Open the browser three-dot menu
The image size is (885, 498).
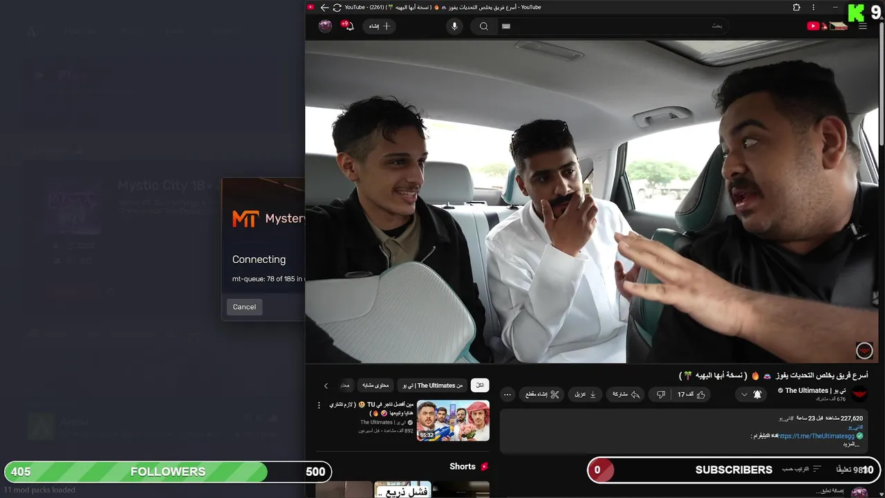tap(813, 8)
